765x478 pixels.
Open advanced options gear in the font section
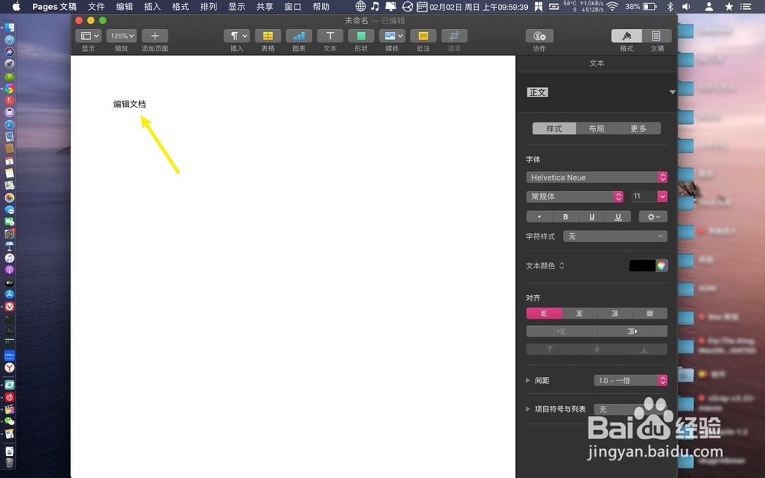(x=653, y=216)
